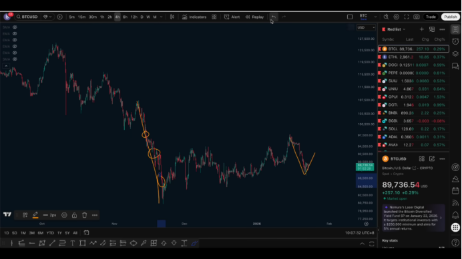Select the path polyline drawing tool
The width and height of the screenshot is (462, 259).
(x=93, y=243)
